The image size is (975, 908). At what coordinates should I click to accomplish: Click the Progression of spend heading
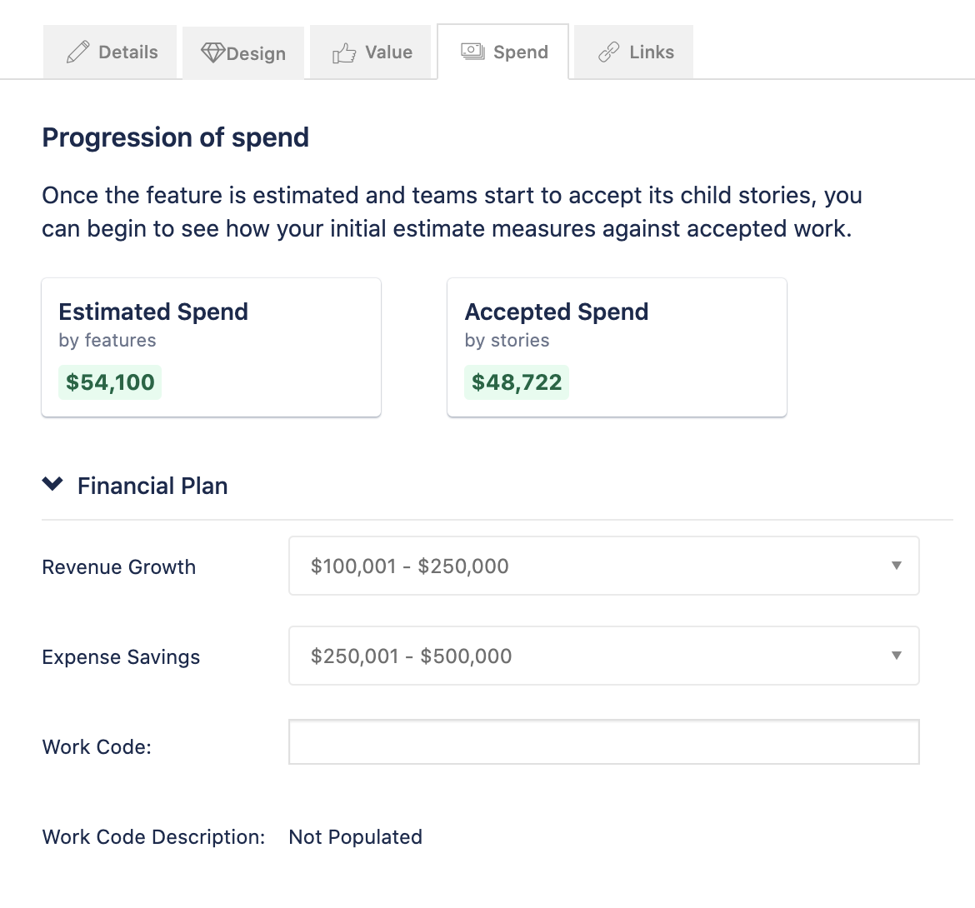point(175,137)
